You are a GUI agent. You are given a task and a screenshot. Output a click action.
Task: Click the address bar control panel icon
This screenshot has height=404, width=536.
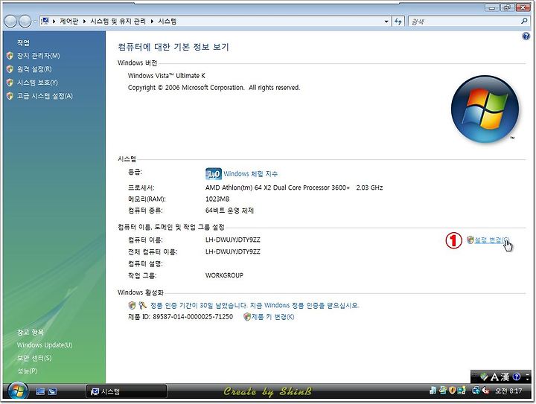pos(45,21)
